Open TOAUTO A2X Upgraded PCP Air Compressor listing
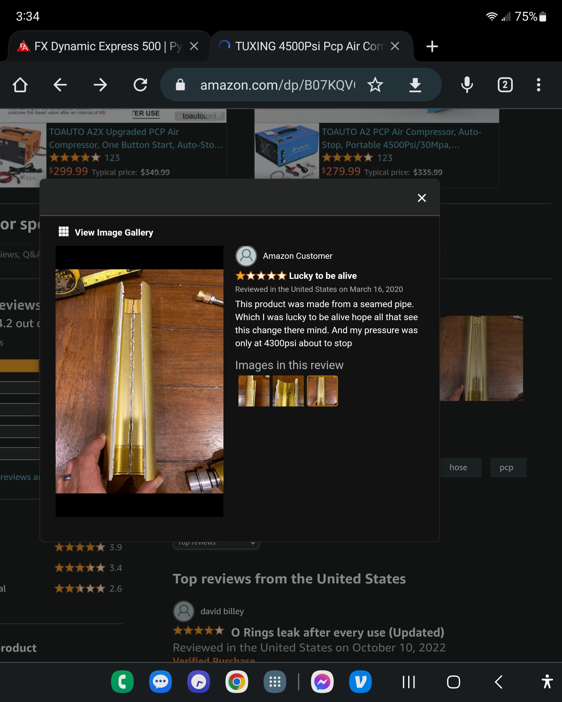562x702 pixels. pyautogui.click(x=136, y=138)
